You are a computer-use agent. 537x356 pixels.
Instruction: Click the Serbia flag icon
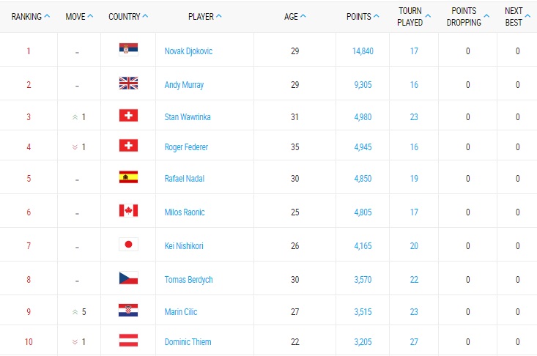click(x=128, y=50)
